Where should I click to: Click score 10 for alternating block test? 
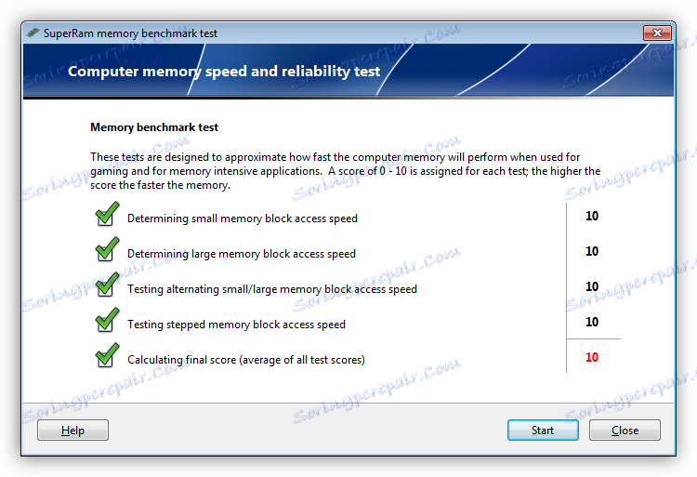point(592,286)
